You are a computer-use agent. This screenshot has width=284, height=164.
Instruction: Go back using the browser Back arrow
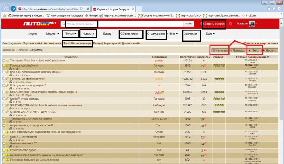(x=6, y=9)
